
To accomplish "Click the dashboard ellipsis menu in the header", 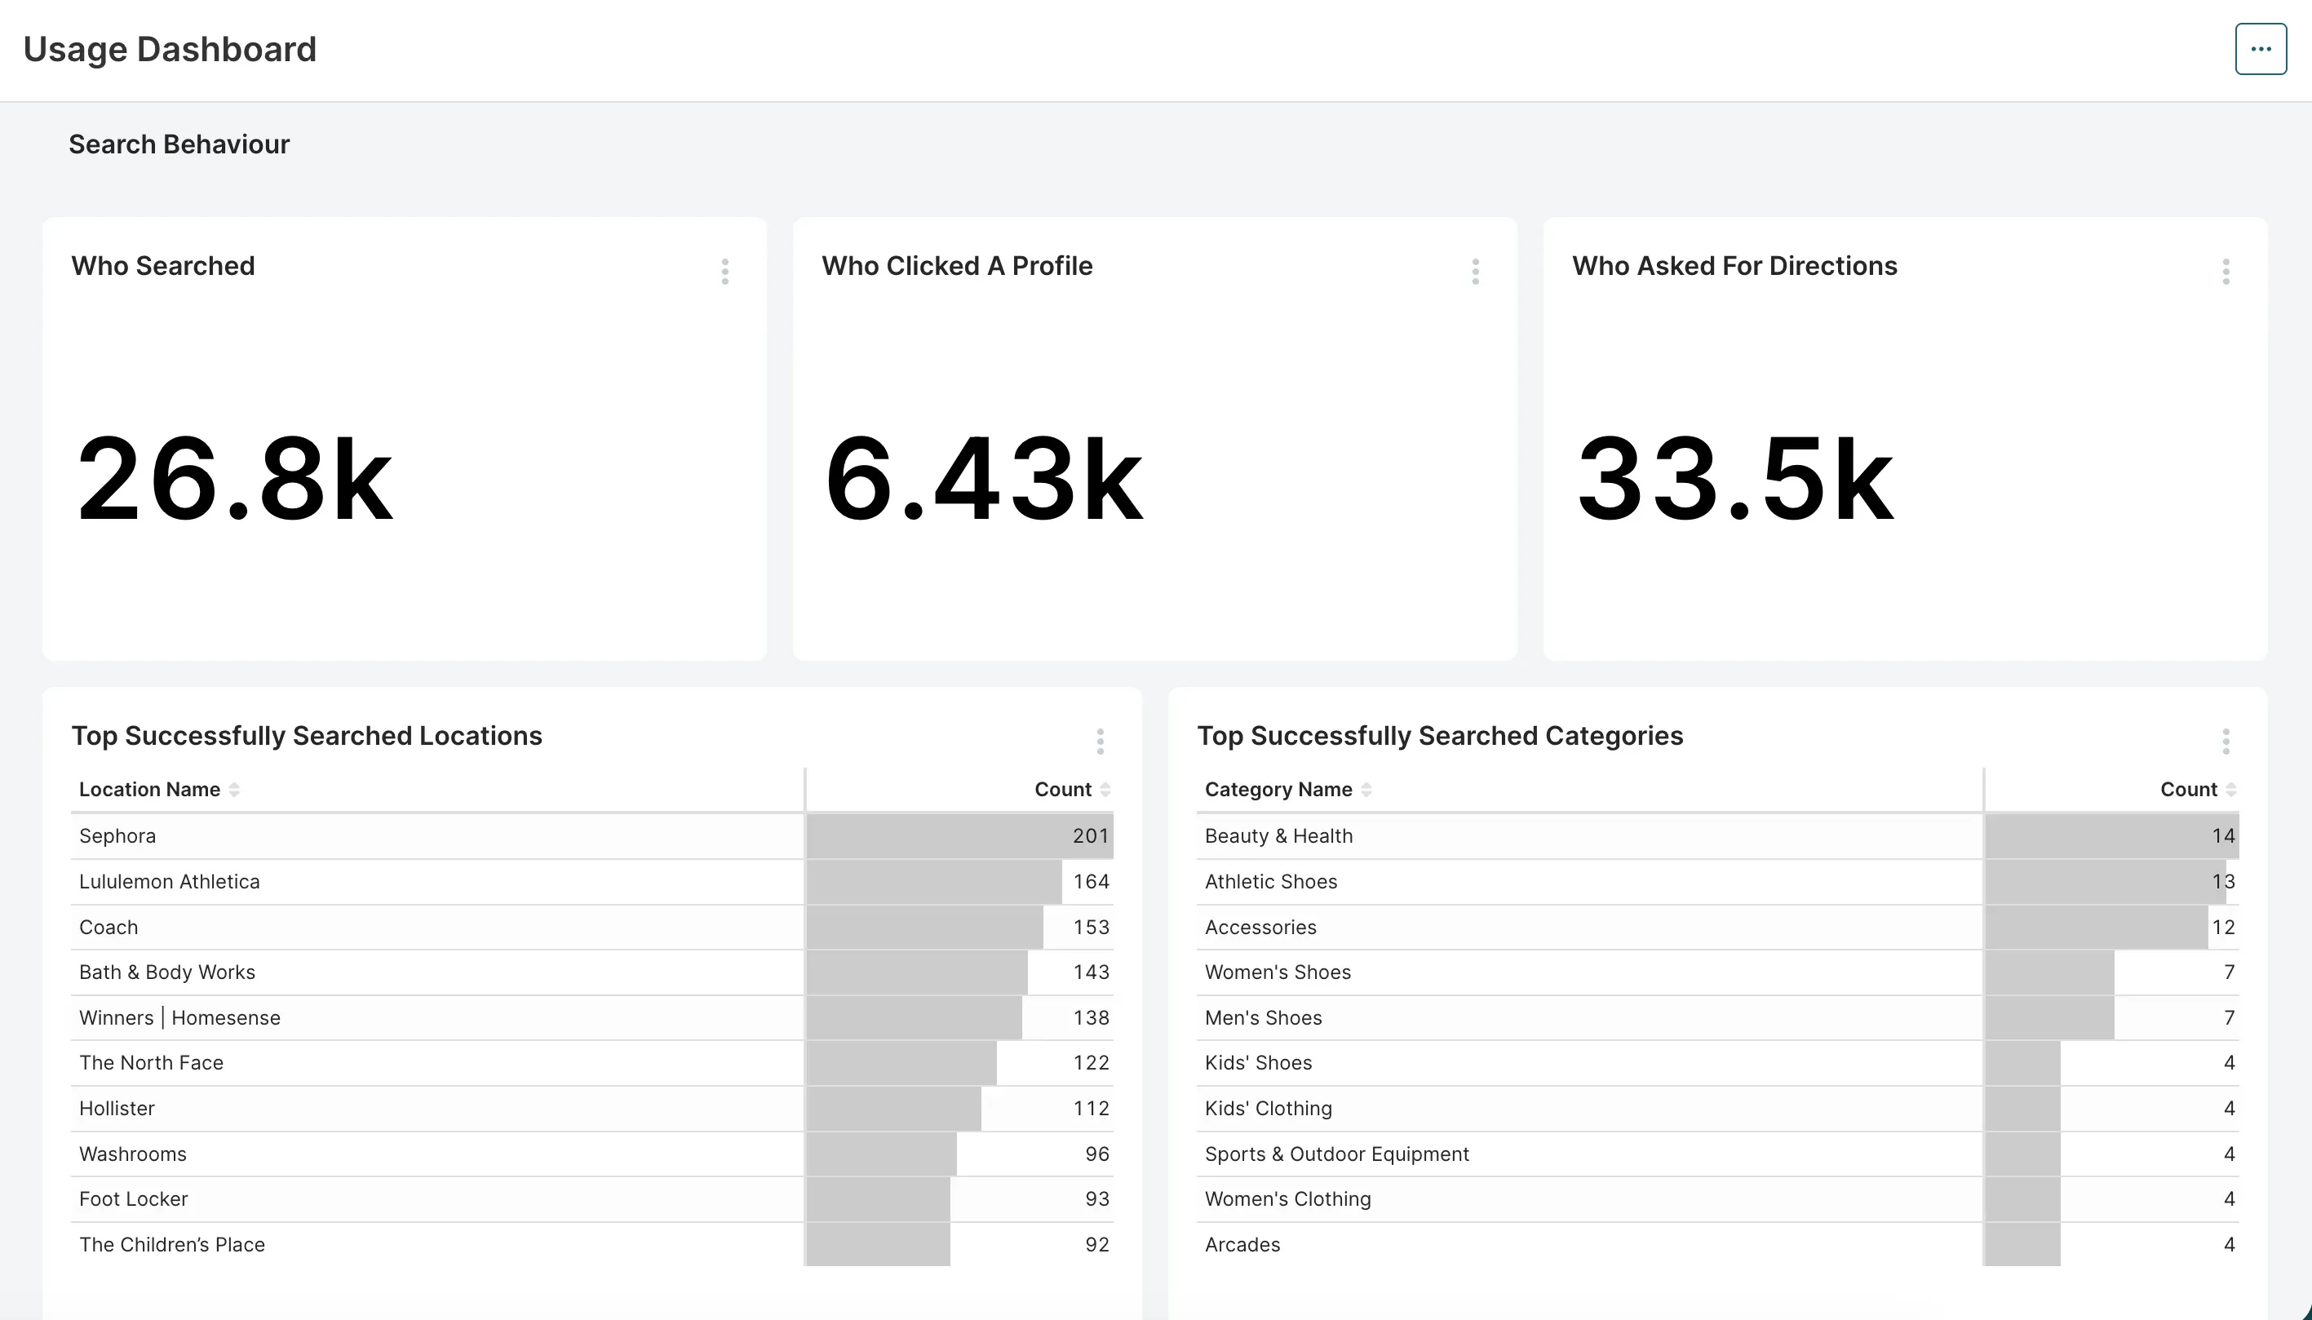I will tap(2261, 48).
